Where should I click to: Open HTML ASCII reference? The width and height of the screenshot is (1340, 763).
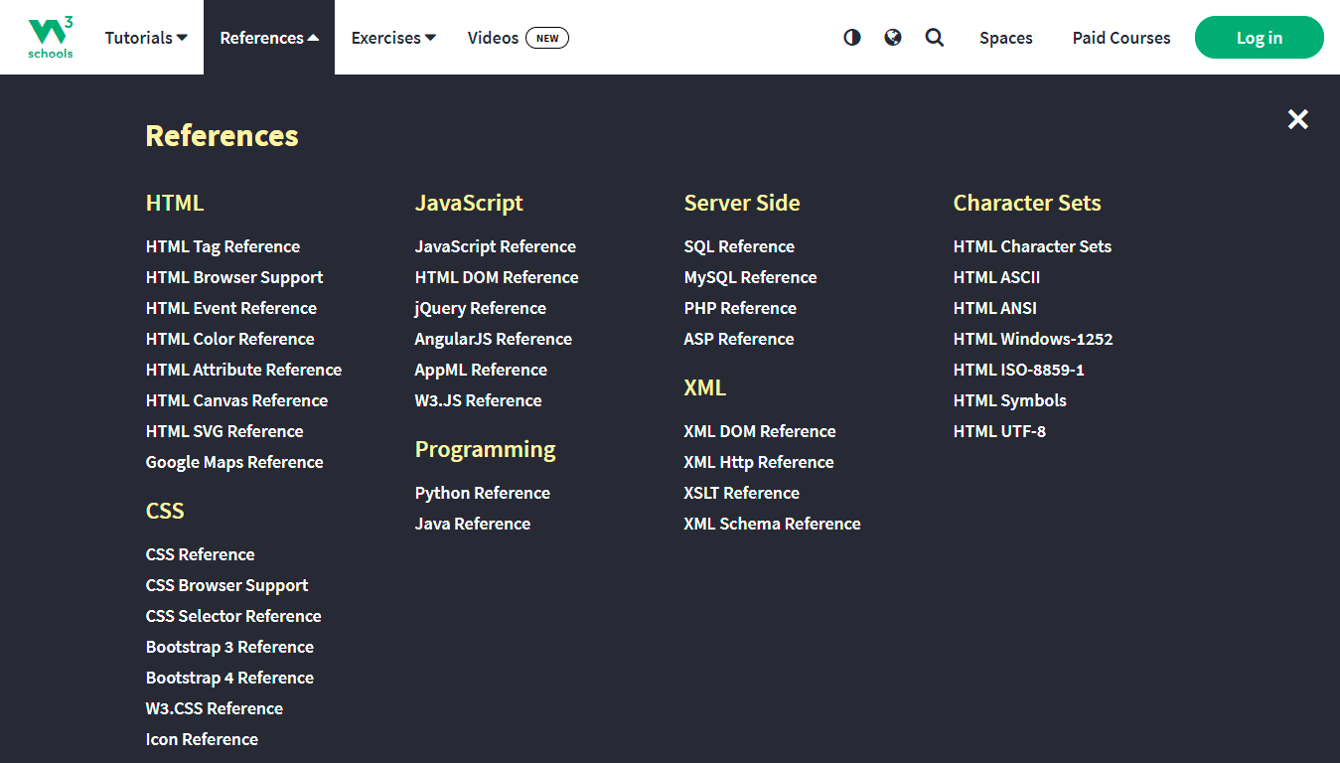pyautogui.click(x=997, y=277)
